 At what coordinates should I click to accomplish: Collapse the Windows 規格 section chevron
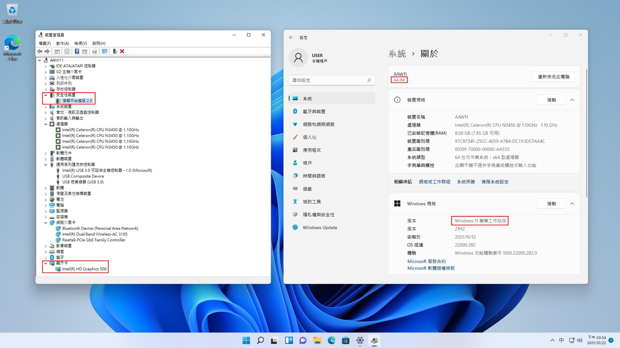click(x=572, y=204)
